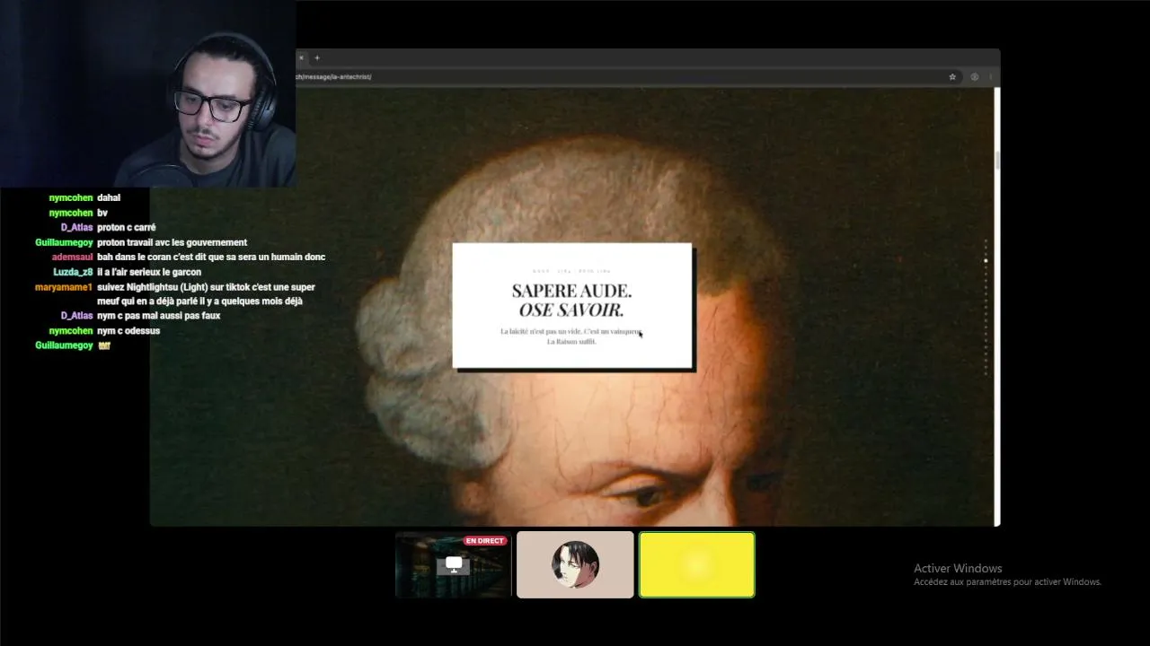Click the page's vertical scrollbar thumb

pyautogui.click(x=997, y=160)
